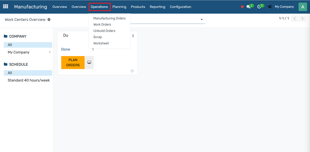Filter by My Company in the sidebar
Image resolution: width=310 pixels, height=152 pixels.
18,52
